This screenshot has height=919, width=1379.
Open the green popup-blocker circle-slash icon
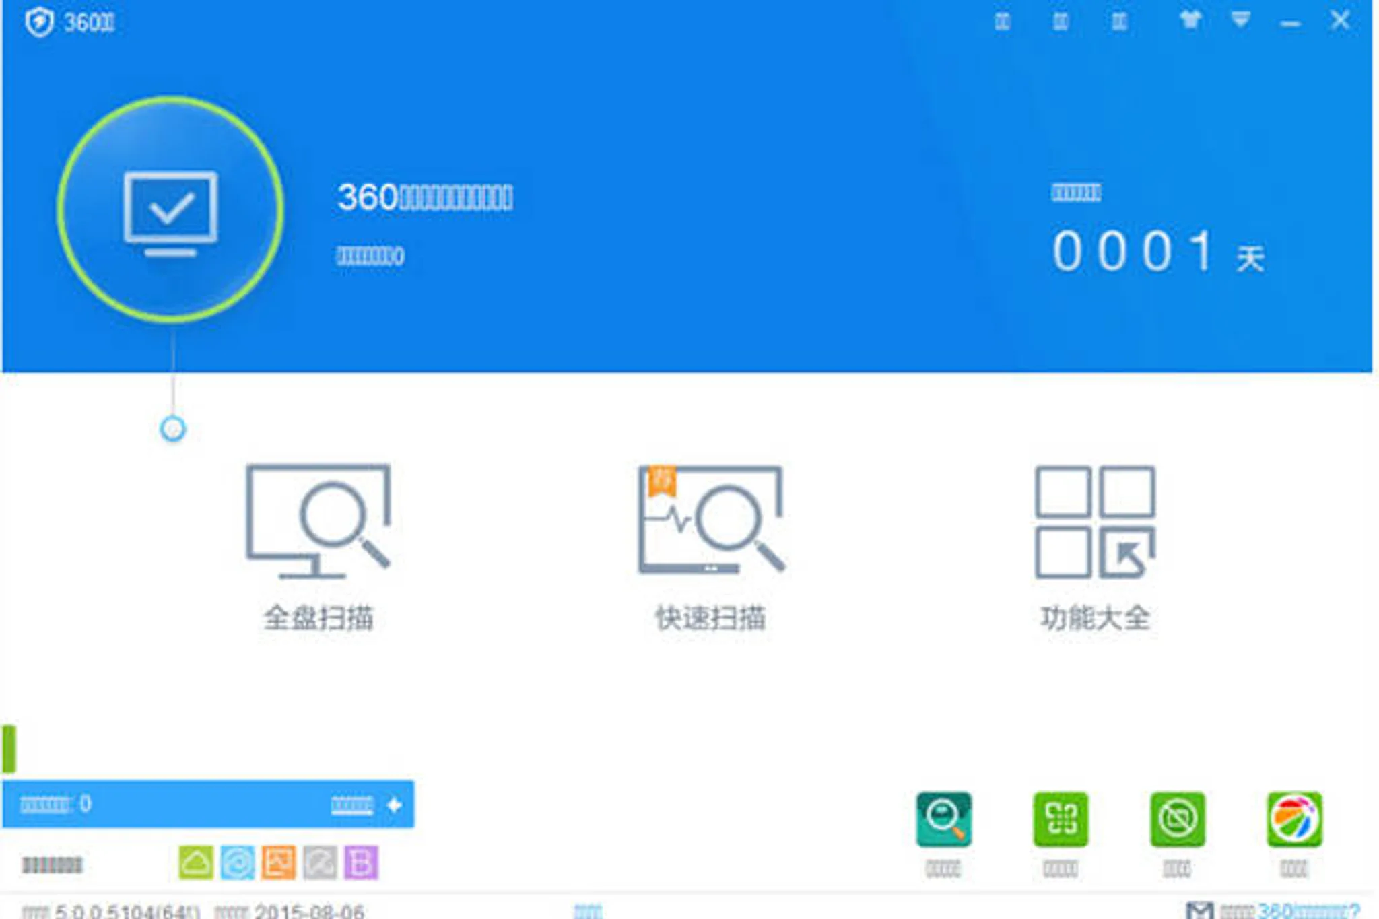tap(1177, 819)
